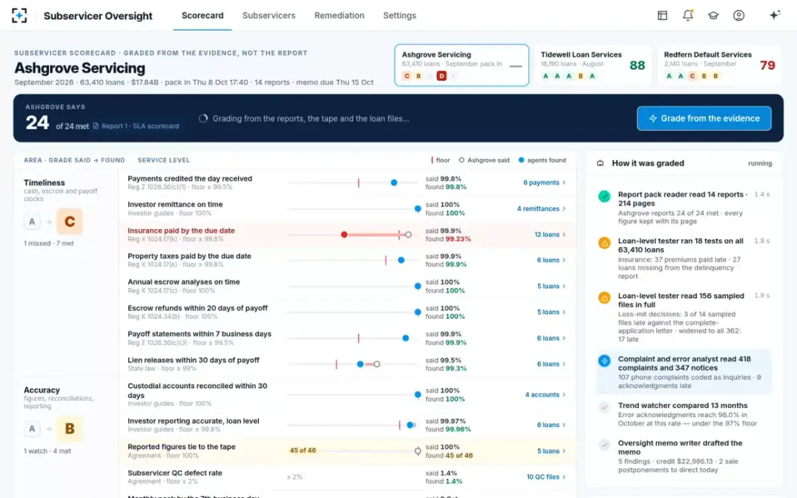
Task: Click the warning icon for tester read 156 files
Action: coord(604,298)
